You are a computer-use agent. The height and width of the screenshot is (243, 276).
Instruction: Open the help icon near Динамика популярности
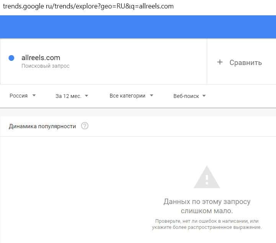point(85,126)
